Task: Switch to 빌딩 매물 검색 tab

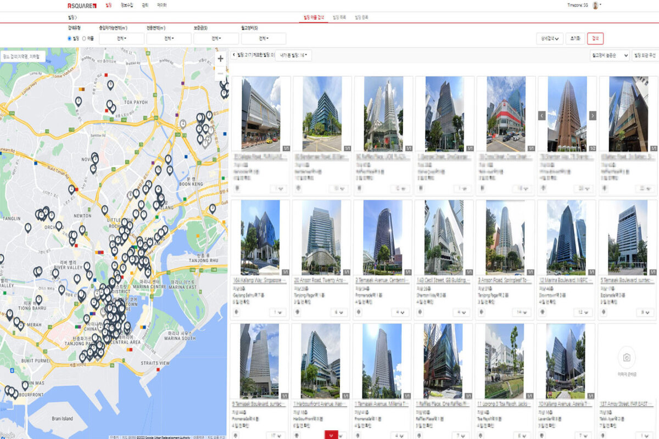Action: pos(313,18)
